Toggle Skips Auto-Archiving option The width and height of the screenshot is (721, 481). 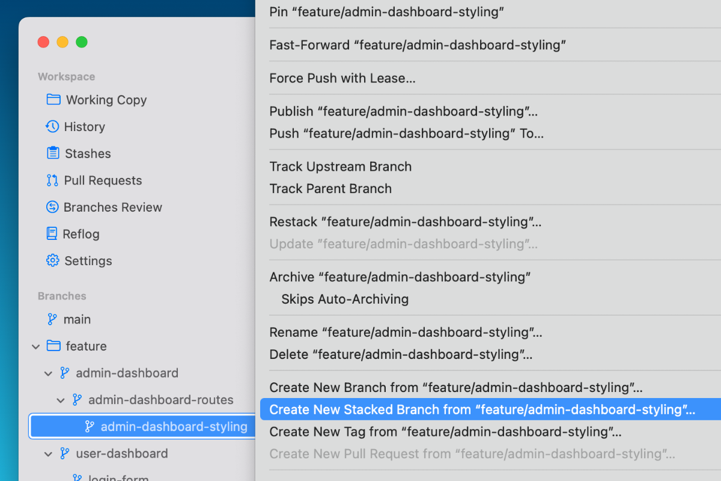[345, 299]
